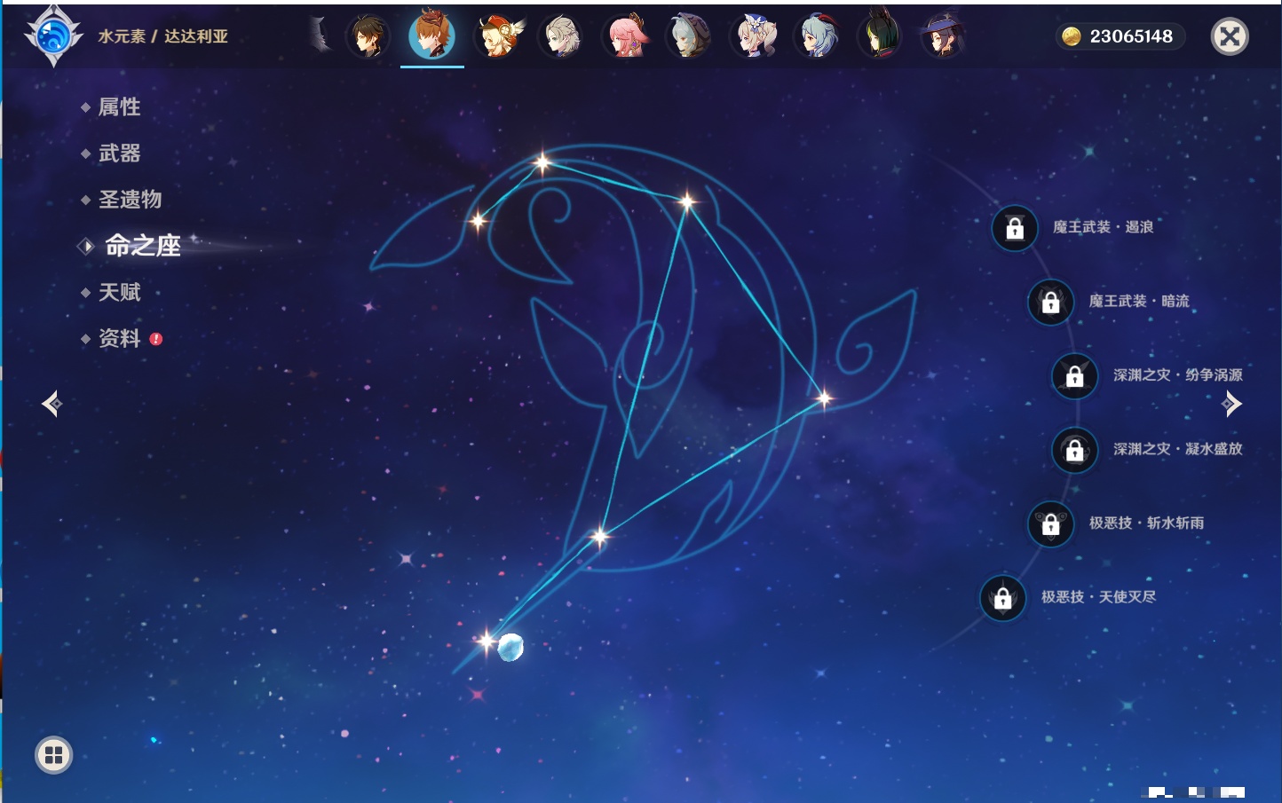
Task: Click the Hydro element emblem icon
Action: pyautogui.click(x=53, y=36)
